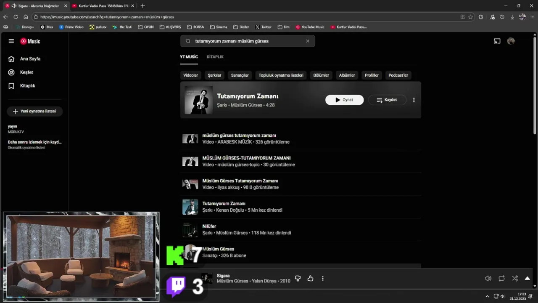Image resolution: width=538 pixels, height=303 pixels.
Task: Open the browser history icon
Action: (x=502, y=17)
